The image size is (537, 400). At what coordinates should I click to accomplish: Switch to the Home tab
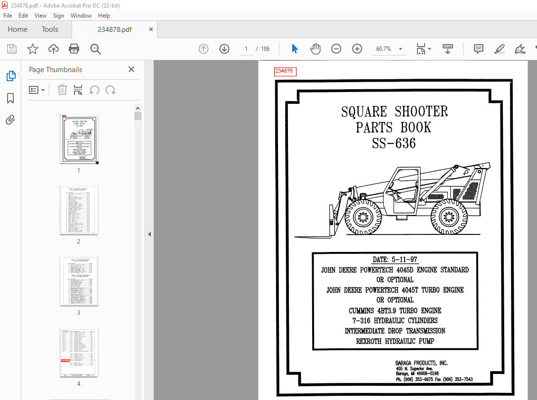(x=18, y=29)
